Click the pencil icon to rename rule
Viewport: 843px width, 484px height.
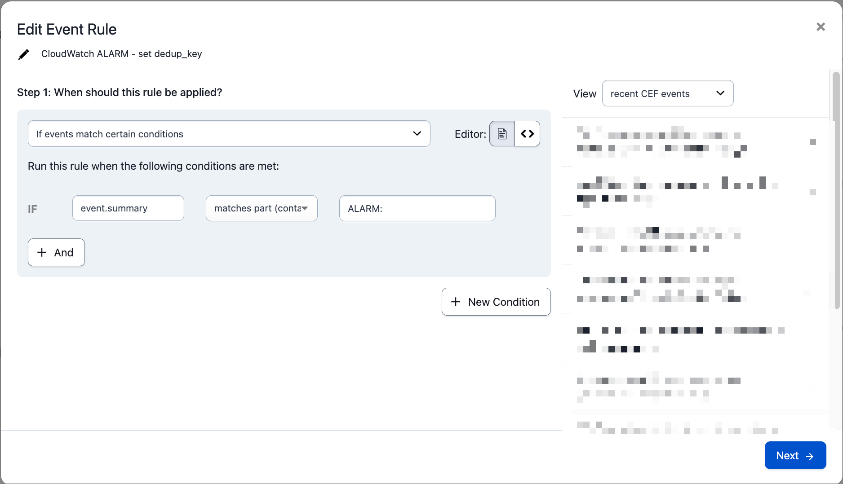(x=23, y=54)
